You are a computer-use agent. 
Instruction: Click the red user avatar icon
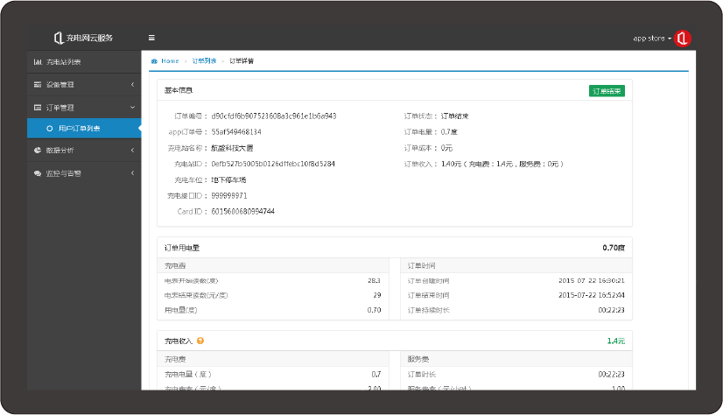tap(683, 38)
